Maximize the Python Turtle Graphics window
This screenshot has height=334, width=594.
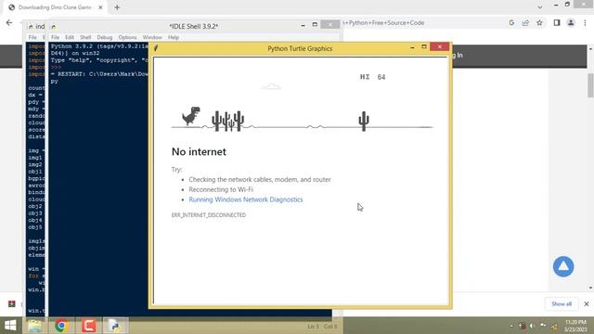point(424,47)
